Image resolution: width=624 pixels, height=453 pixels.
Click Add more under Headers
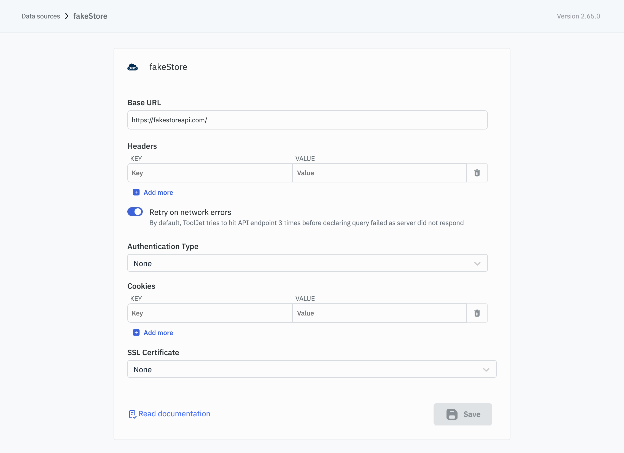click(158, 193)
